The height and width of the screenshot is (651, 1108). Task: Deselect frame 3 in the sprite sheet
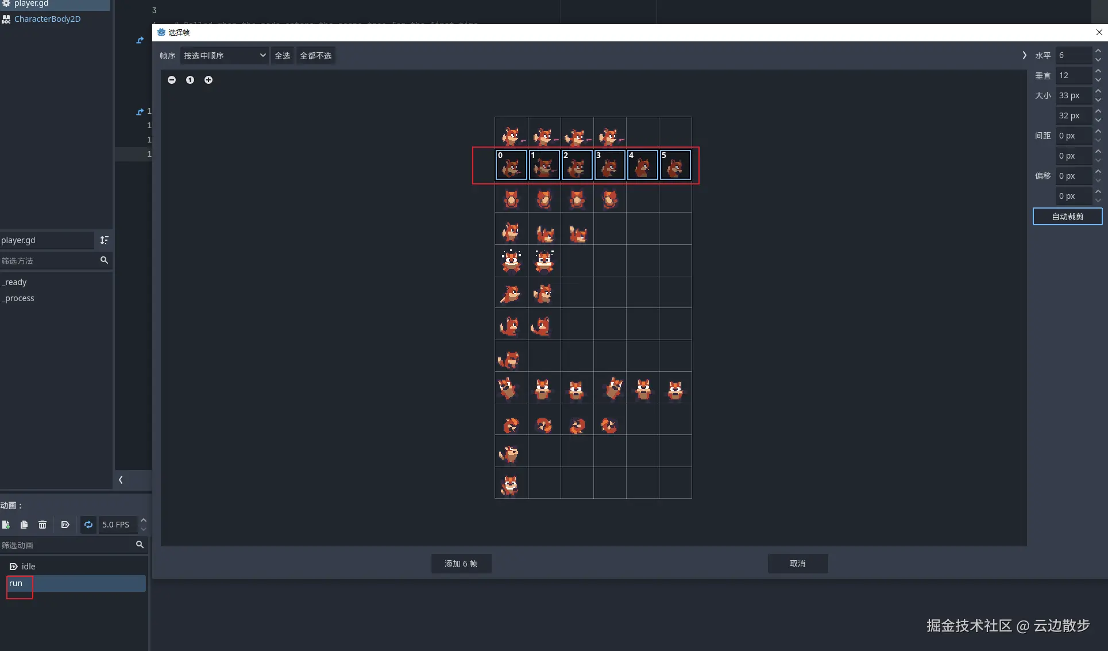[609, 165]
